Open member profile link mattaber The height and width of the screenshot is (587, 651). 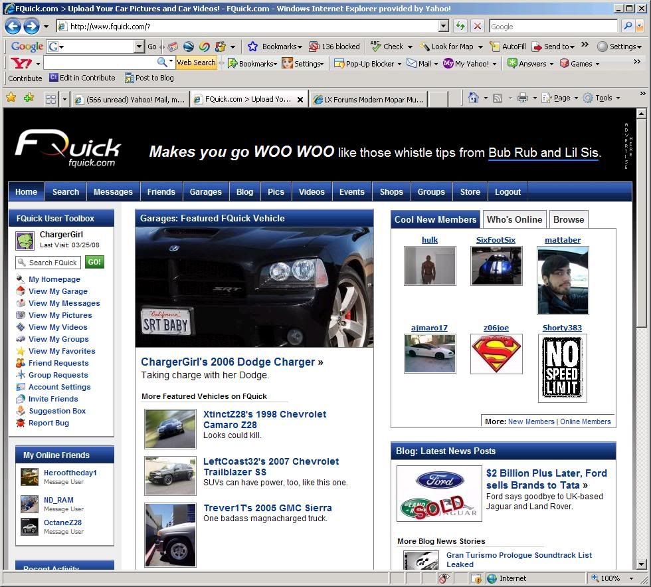tap(563, 240)
